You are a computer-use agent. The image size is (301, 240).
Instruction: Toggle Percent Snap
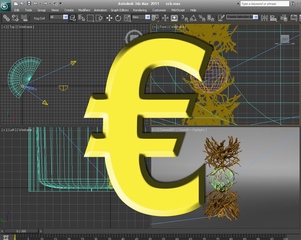202,18
